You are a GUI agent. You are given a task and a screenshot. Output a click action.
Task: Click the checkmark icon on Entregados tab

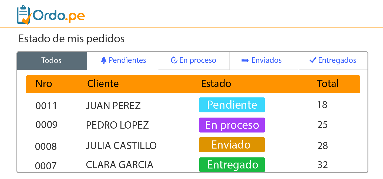coord(313,60)
